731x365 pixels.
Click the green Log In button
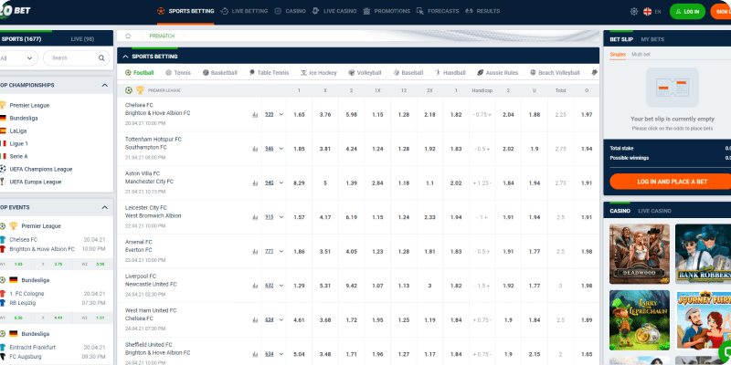(687, 12)
